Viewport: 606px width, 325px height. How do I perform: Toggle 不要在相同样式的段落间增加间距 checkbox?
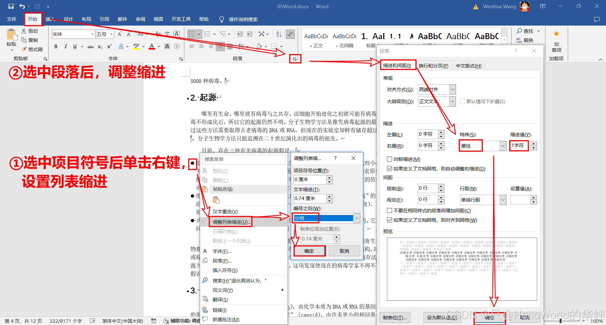(x=389, y=210)
